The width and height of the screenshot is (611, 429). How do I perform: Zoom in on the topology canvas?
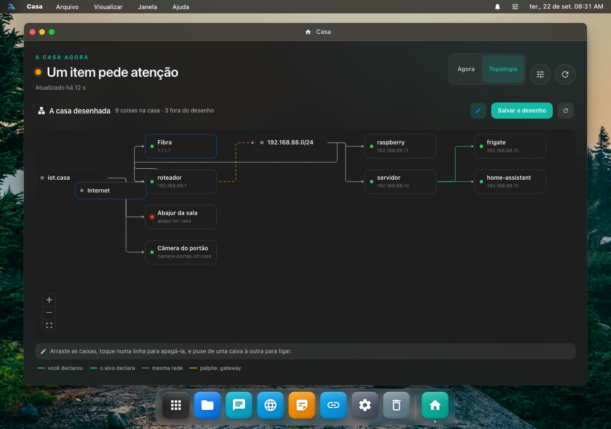coord(49,300)
